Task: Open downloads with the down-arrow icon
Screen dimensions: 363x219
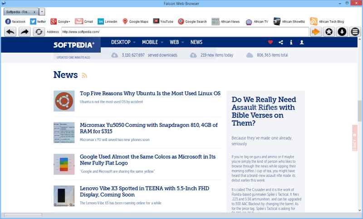Action: (342, 32)
